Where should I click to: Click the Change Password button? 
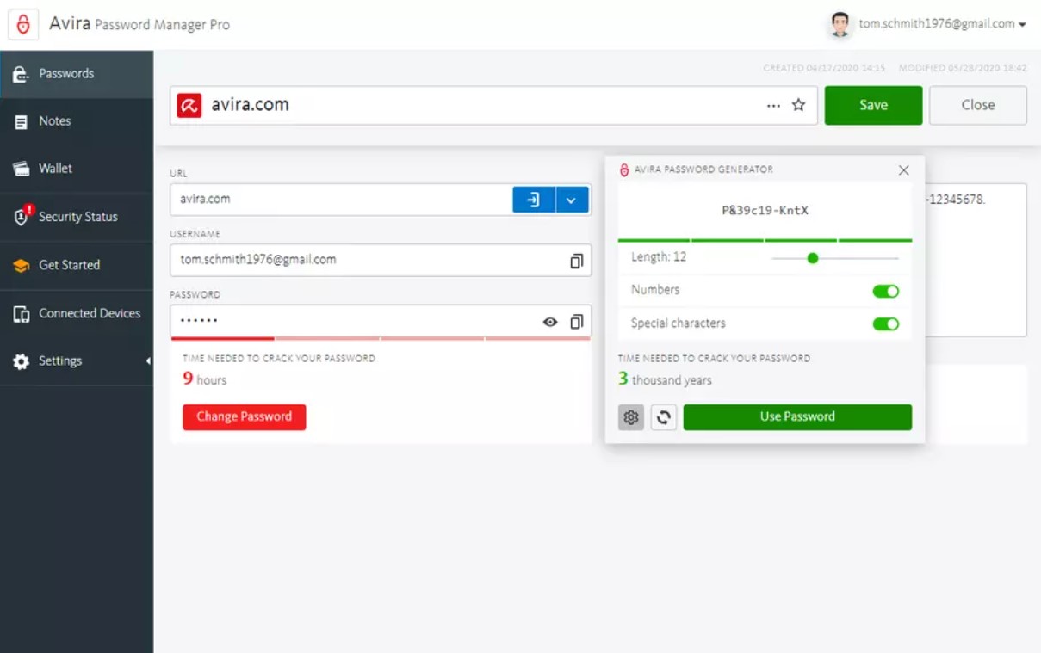(x=244, y=416)
